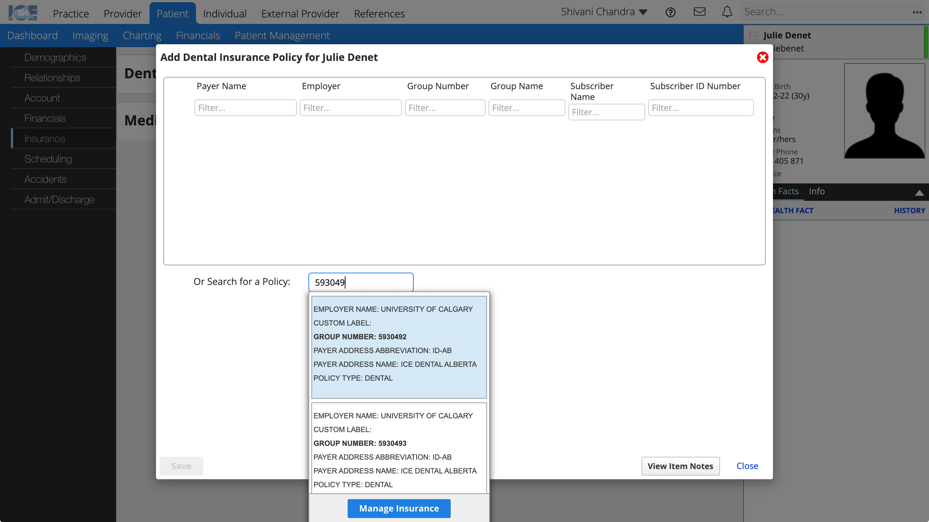The width and height of the screenshot is (929, 522).
Task: Click the Manage Insurance button
Action: click(399, 508)
